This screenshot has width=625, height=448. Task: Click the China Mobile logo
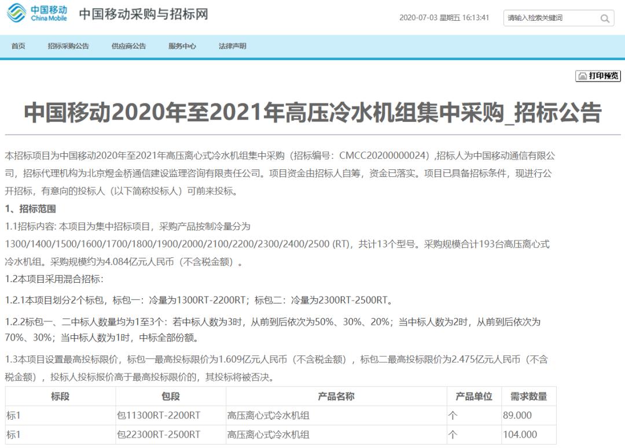(37, 14)
